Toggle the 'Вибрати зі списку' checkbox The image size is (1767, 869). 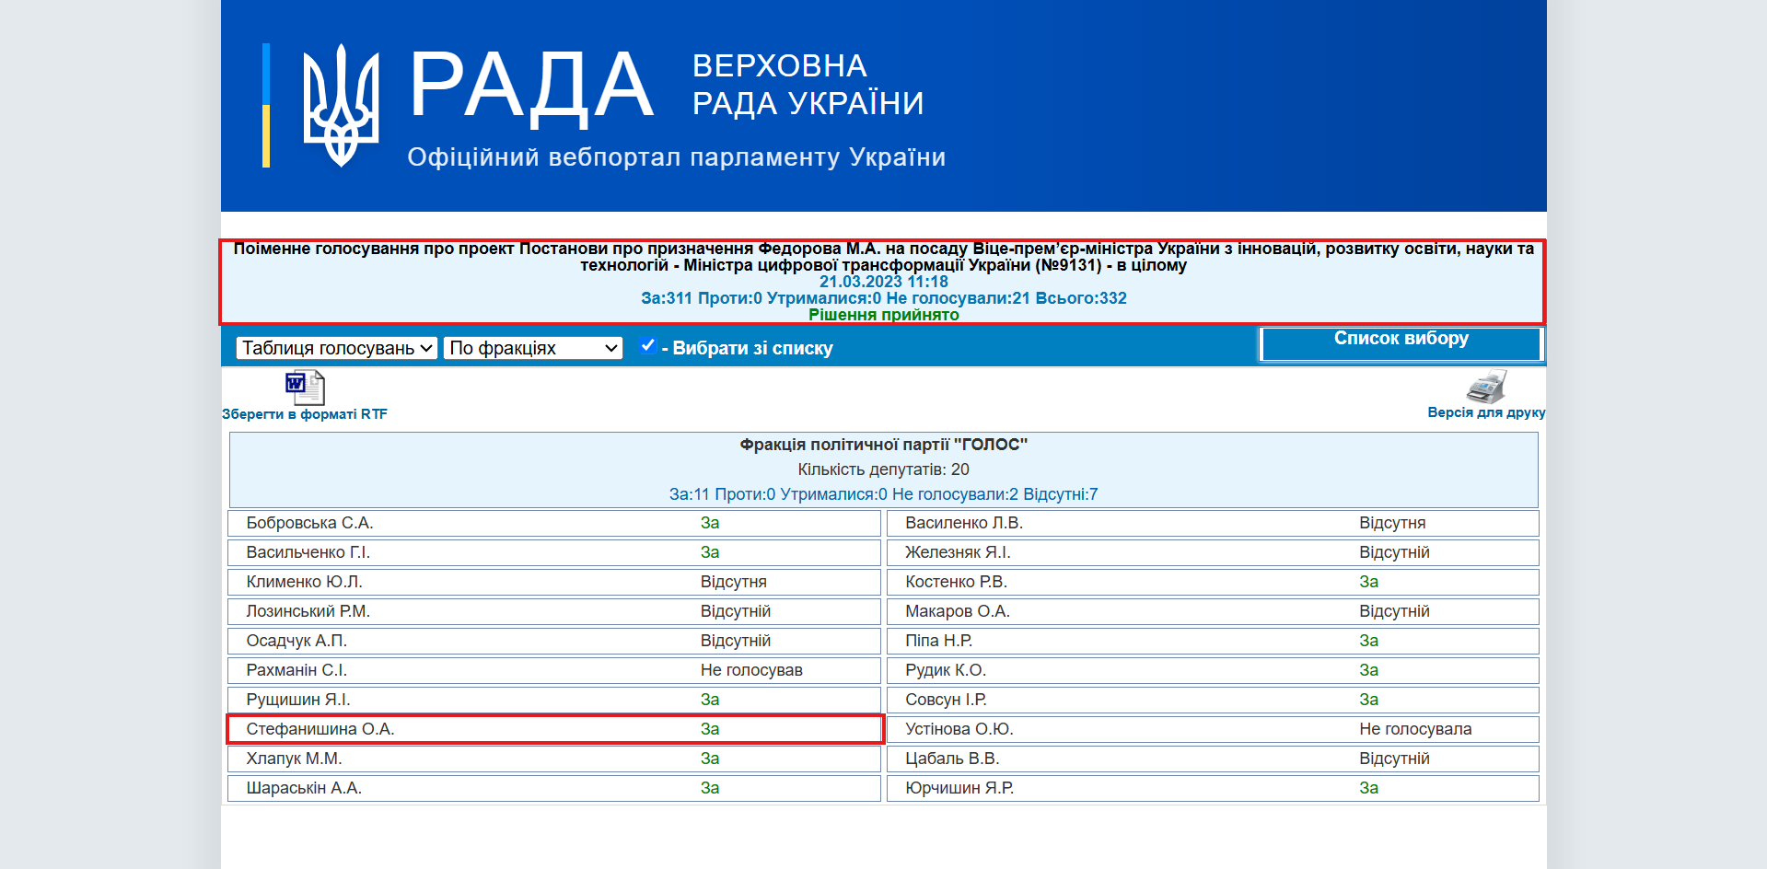(648, 346)
